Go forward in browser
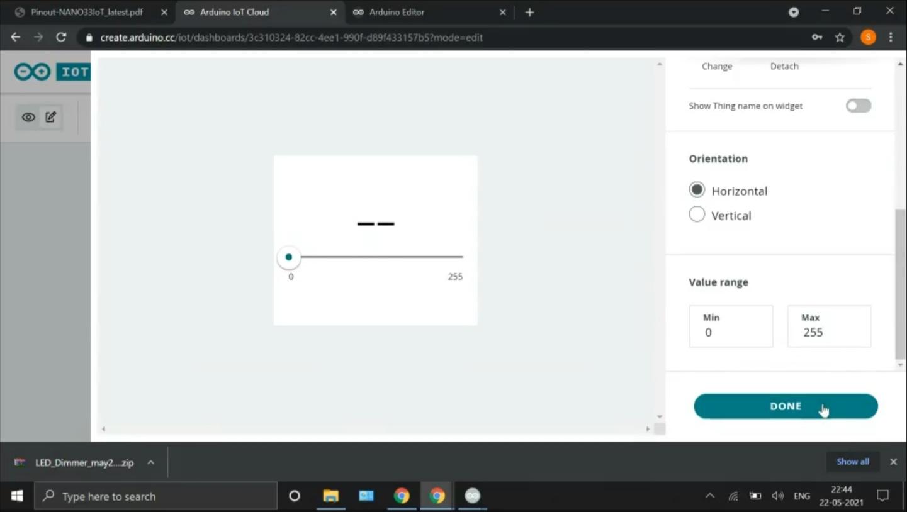 38,37
